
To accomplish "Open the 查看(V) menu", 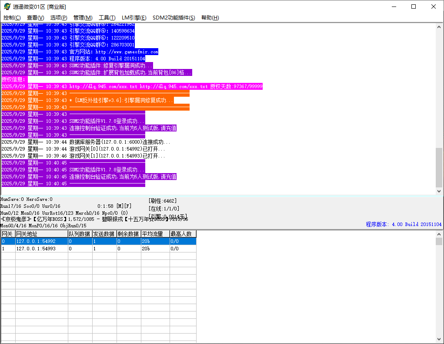I will pyautogui.click(x=35, y=18).
